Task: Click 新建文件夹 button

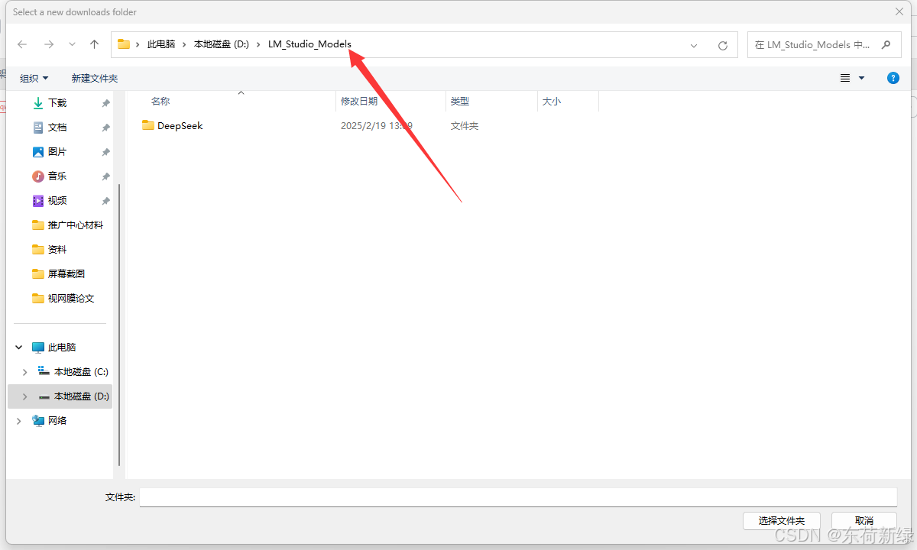Action: pos(95,78)
